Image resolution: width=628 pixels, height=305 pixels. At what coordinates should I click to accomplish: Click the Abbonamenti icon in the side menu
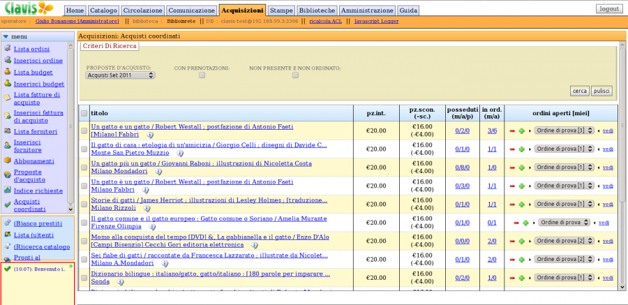coord(7,161)
